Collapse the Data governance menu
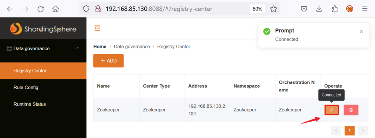The height and width of the screenshot is (138, 375). click(78, 48)
